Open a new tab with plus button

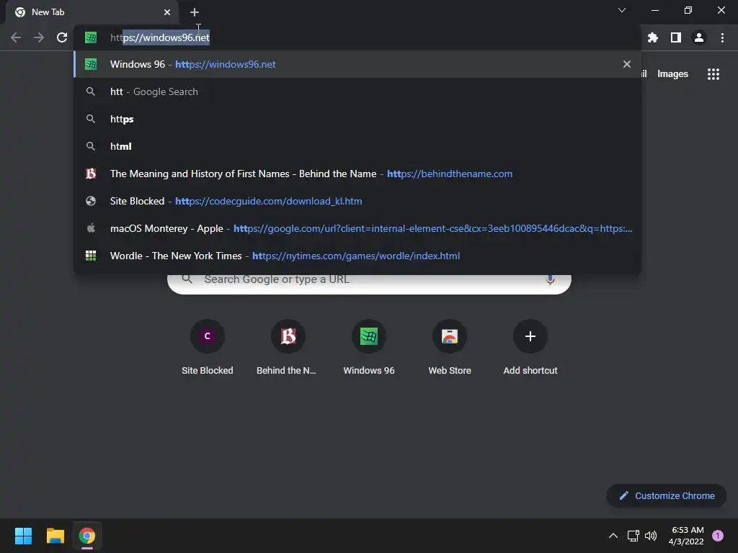tap(195, 12)
